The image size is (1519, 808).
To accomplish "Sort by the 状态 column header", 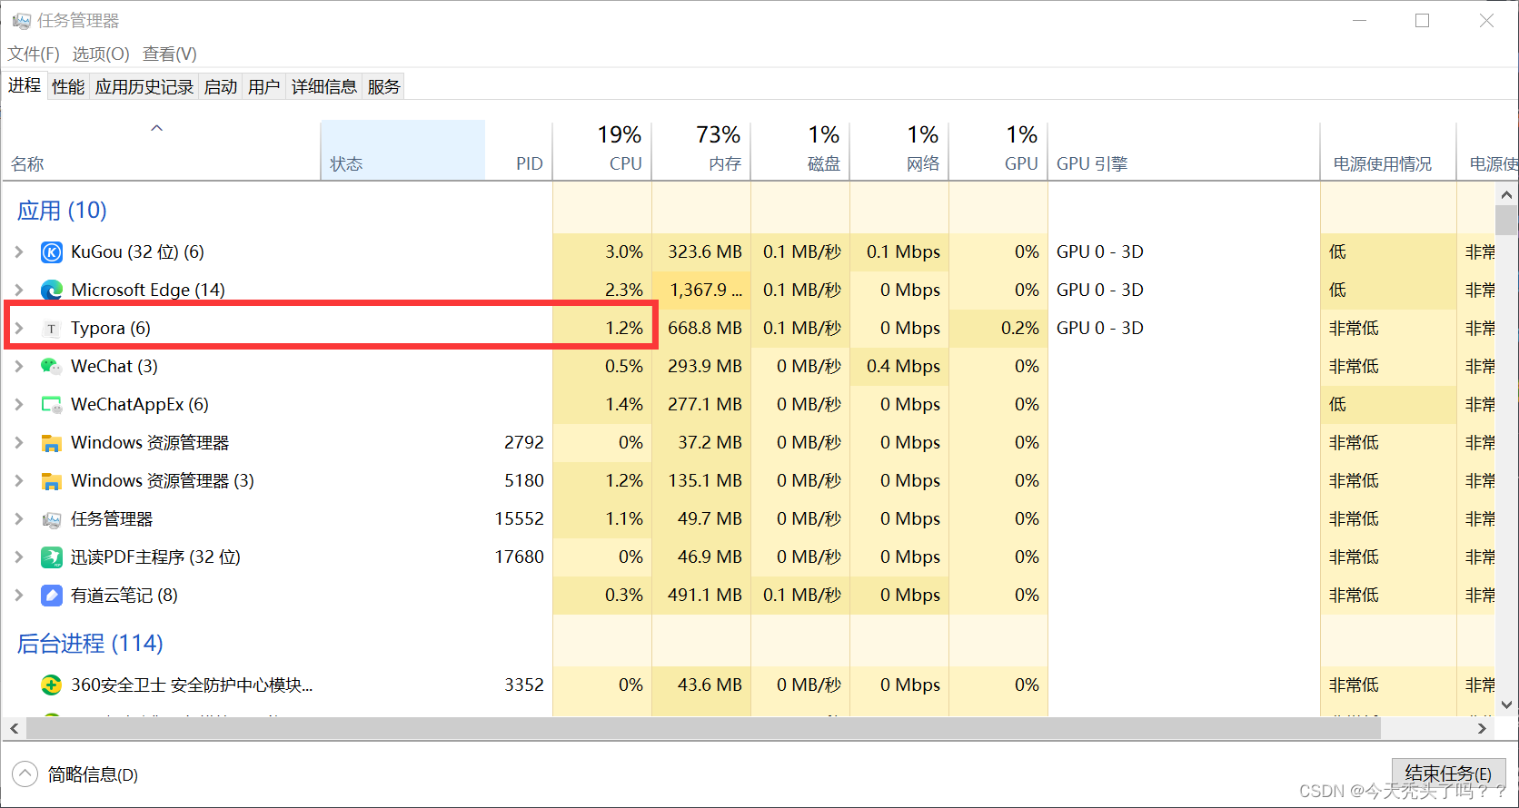I will [x=402, y=151].
